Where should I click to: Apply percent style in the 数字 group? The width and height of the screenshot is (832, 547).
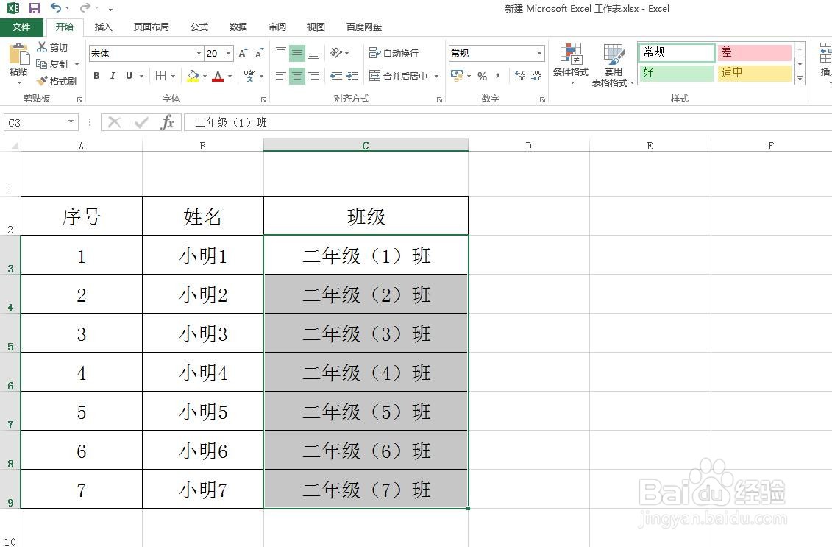(483, 75)
